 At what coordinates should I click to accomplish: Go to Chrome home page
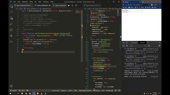pos(131,5)
